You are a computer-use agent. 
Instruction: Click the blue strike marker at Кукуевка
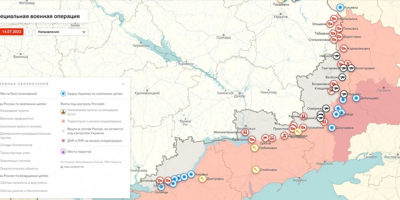tap(340, 7)
